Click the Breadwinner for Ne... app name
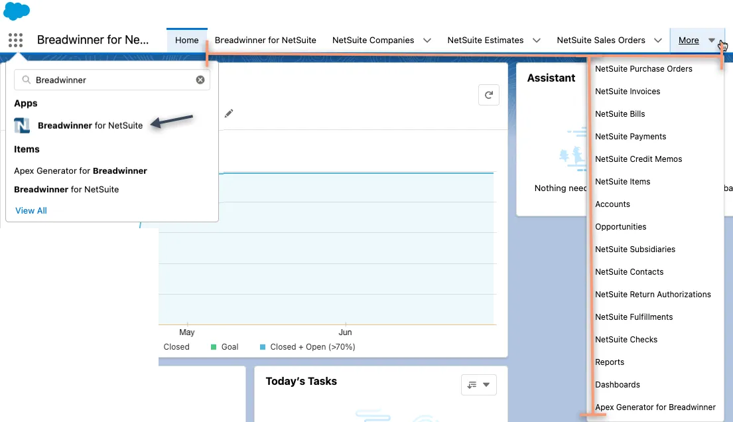Viewport: 733px width, 422px height. tap(93, 40)
